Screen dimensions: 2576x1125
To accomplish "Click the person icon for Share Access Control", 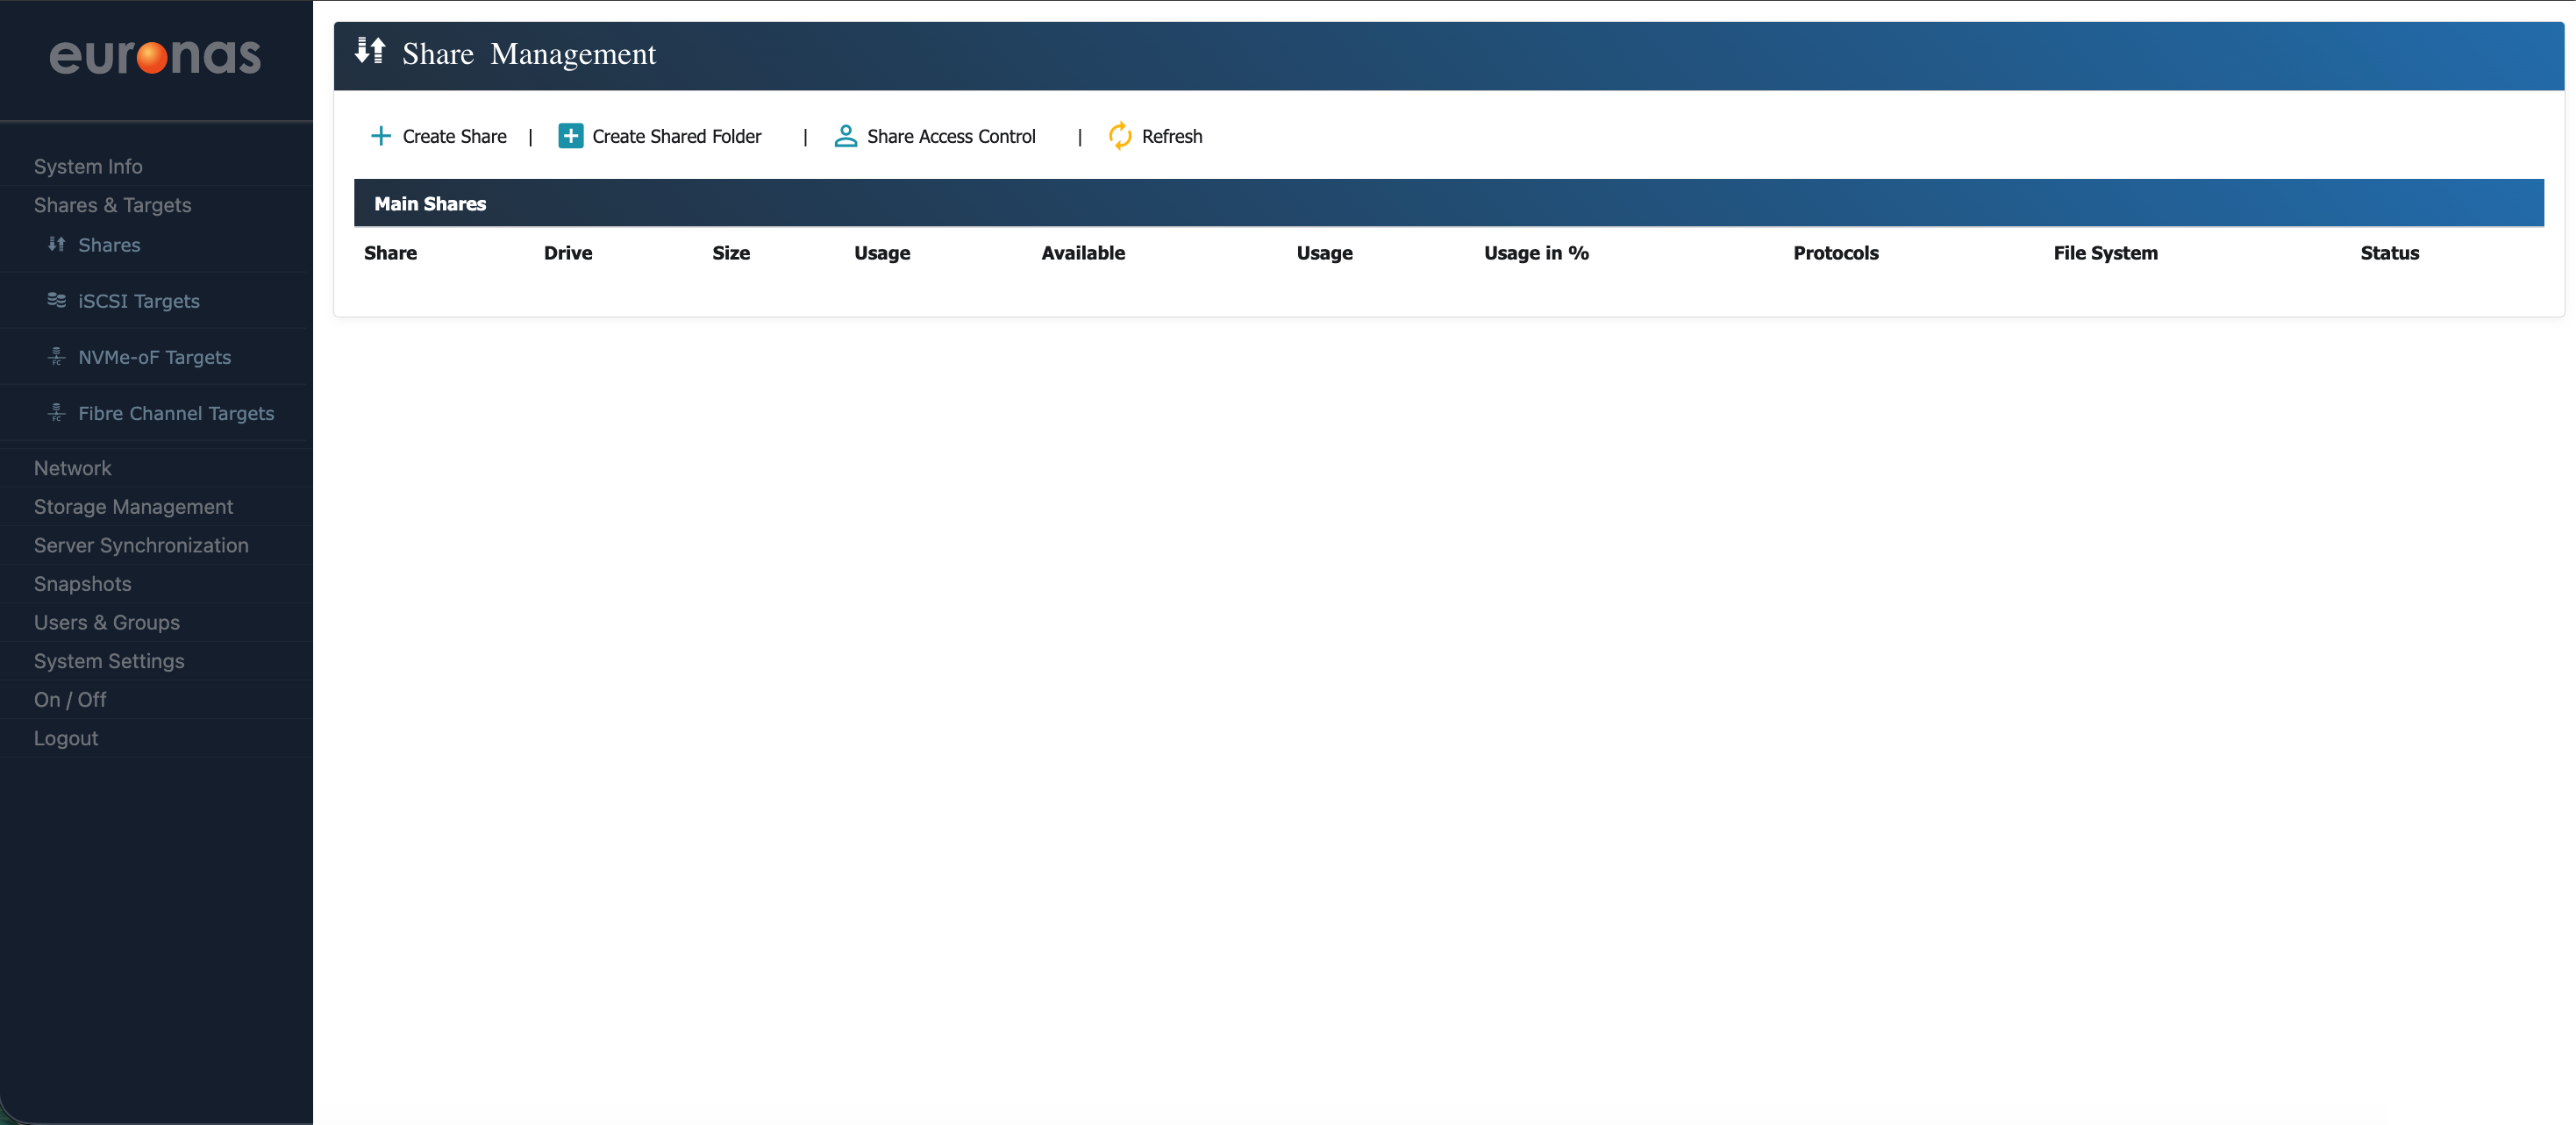I will coord(845,136).
